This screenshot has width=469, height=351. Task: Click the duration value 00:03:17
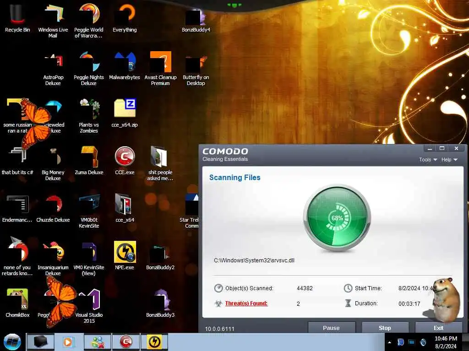point(409,304)
